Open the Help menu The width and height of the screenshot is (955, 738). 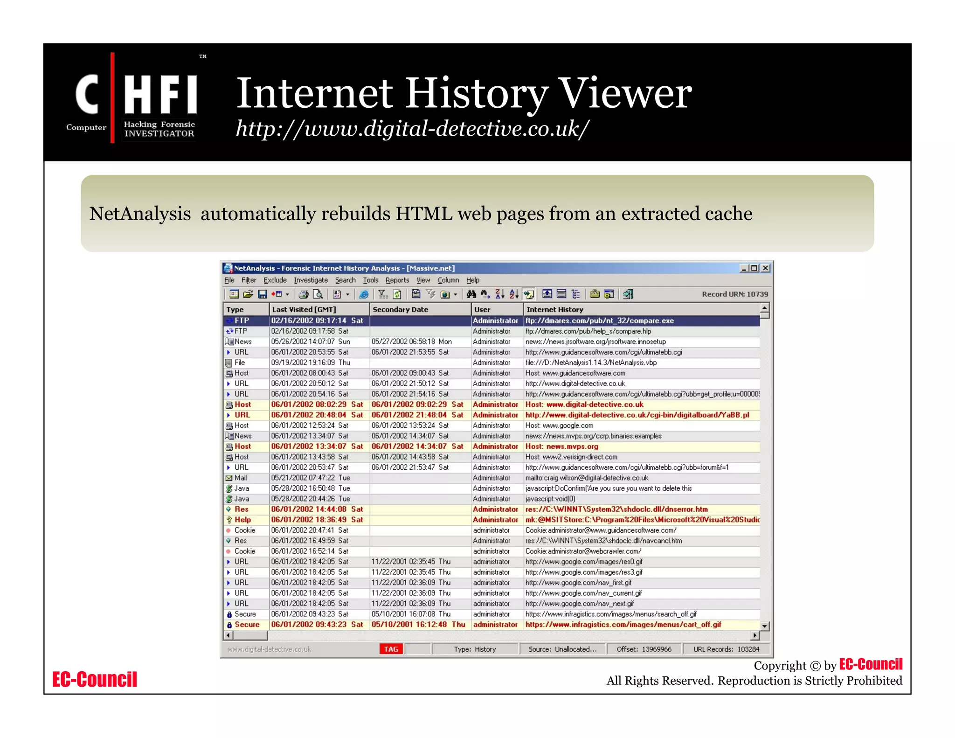pyautogui.click(x=473, y=280)
